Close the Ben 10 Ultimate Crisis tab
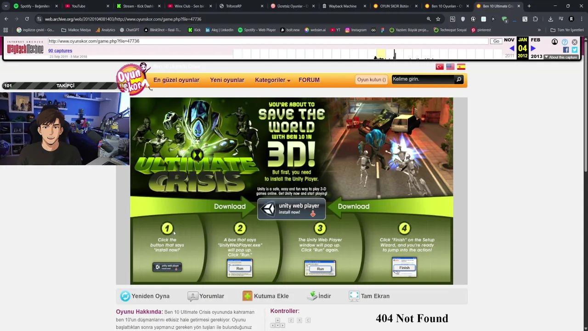This screenshot has height=331, width=588. pos(519,6)
